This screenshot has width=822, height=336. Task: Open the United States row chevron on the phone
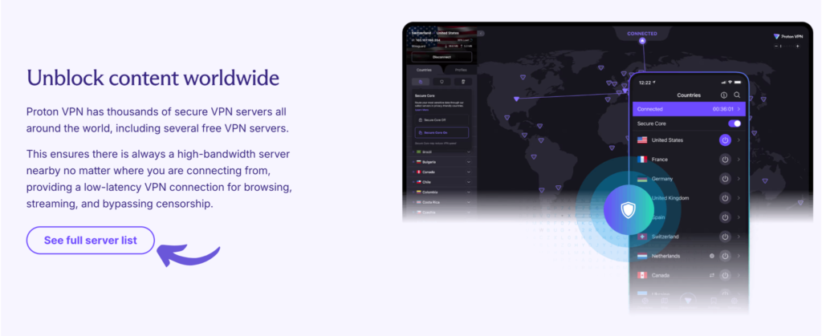tap(739, 140)
